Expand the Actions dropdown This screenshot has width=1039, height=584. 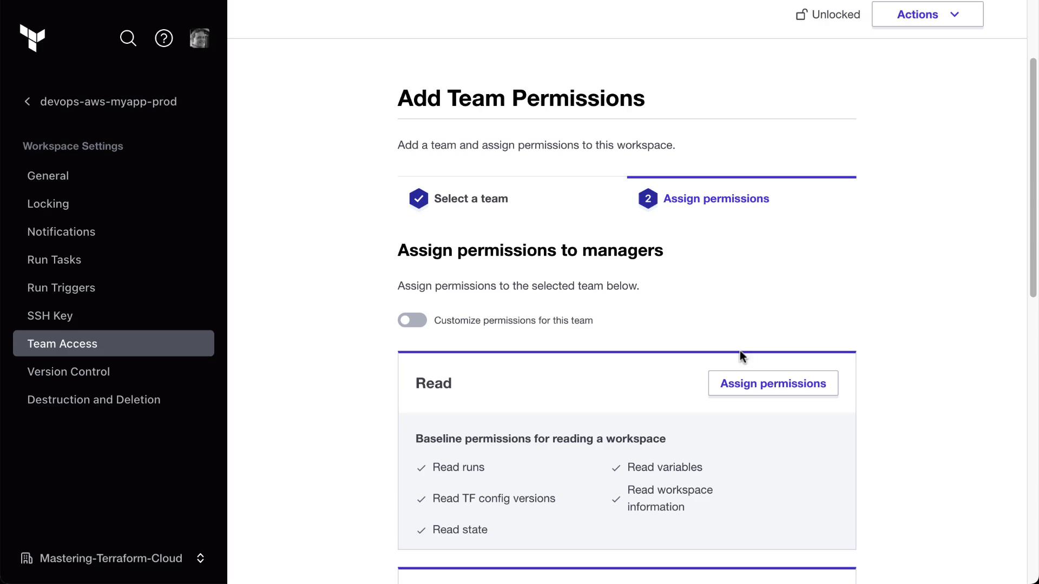[927, 15]
